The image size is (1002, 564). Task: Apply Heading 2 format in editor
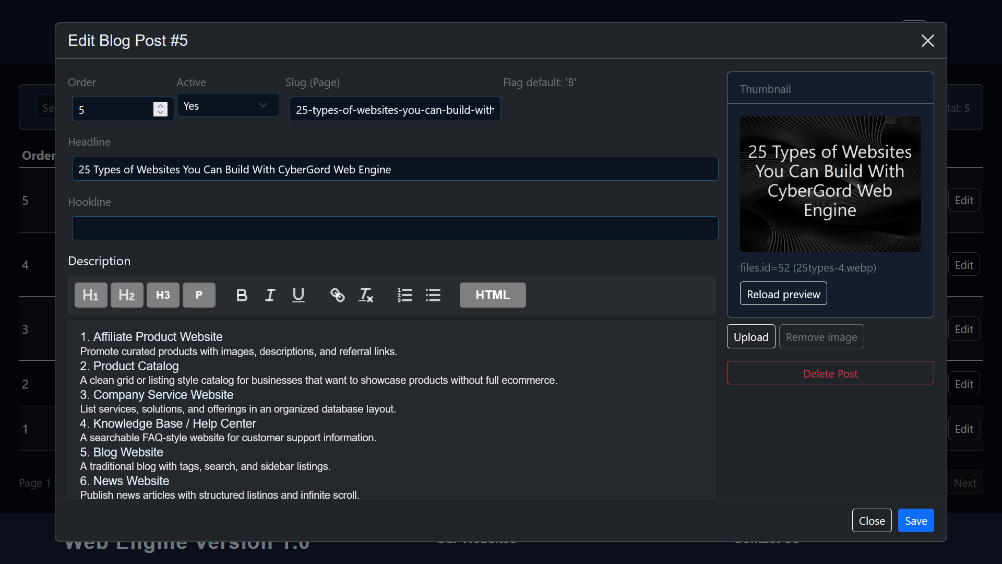pyautogui.click(x=127, y=295)
